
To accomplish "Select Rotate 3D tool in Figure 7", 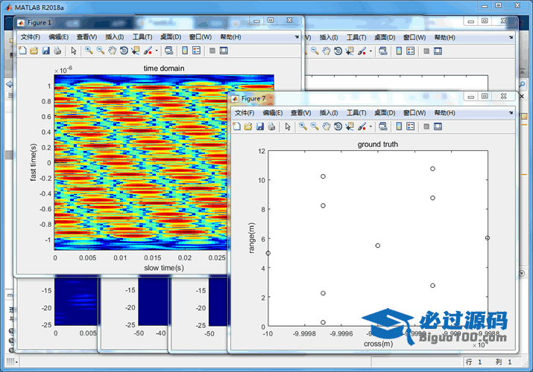I will click(x=338, y=126).
